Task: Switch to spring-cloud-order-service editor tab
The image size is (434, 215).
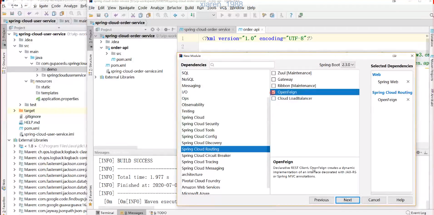Action: pyautogui.click(x=207, y=29)
